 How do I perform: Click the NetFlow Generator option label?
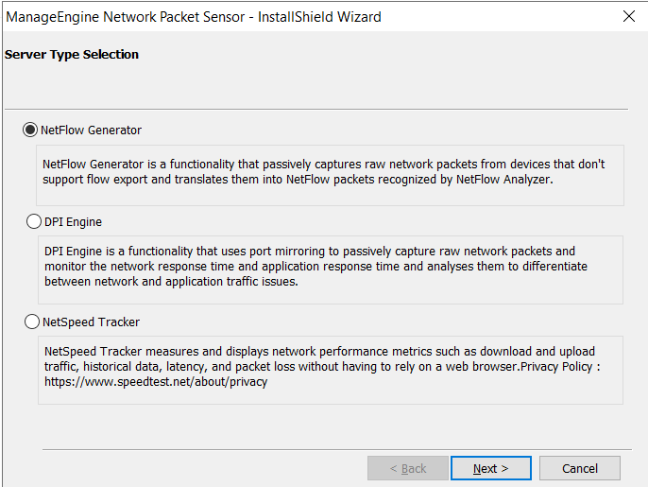point(91,130)
